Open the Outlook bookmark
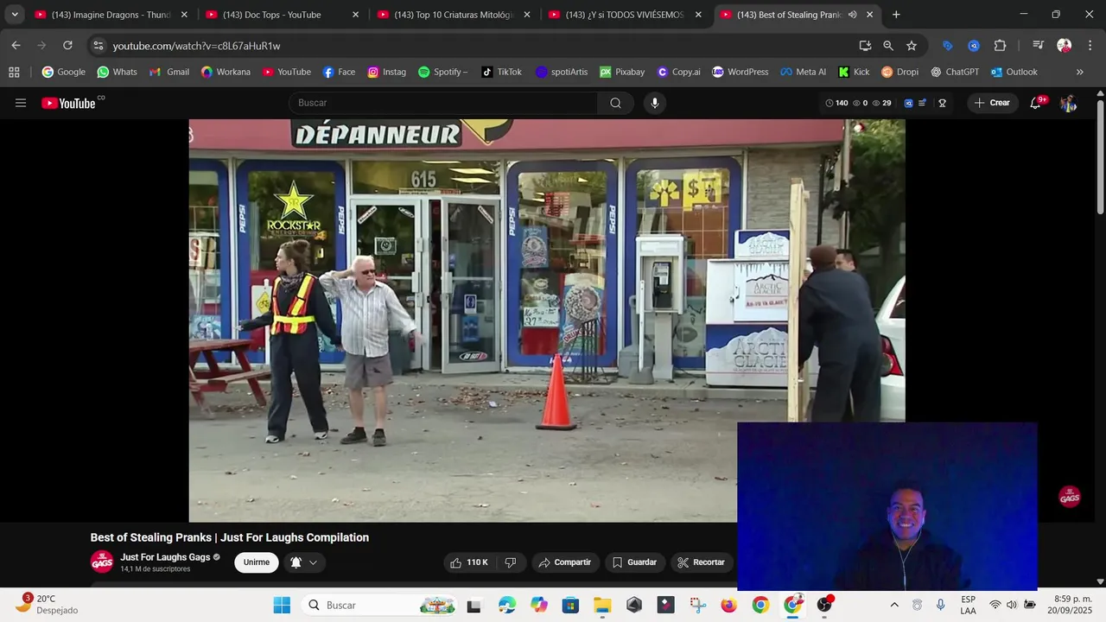 click(x=1014, y=72)
